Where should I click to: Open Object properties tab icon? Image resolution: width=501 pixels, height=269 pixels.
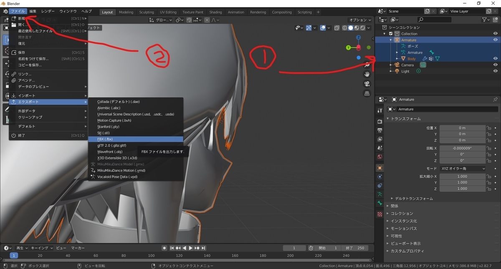click(x=380, y=168)
